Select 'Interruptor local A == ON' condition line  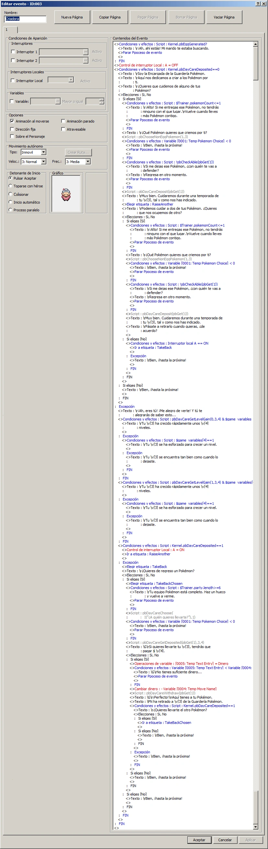point(167,343)
